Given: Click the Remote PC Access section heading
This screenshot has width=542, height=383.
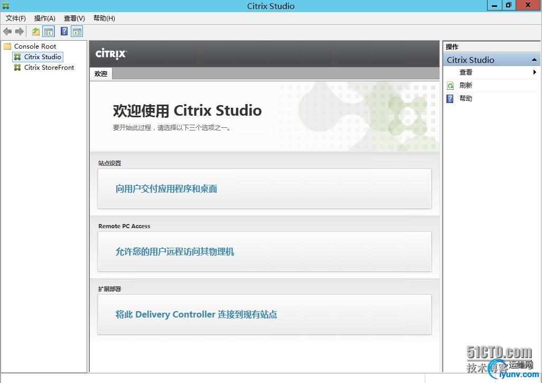Looking at the screenshot, I should tap(124, 226).
